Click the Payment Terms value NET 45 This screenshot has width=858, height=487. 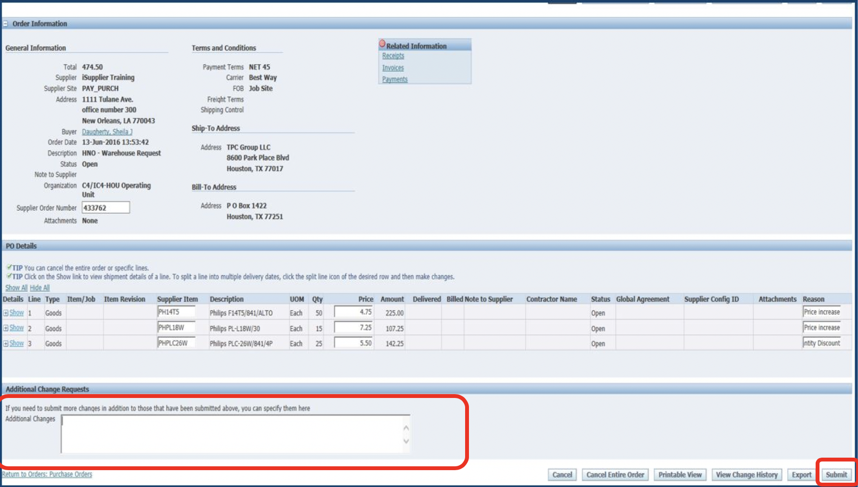pyautogui.click(x=259, y=67)
